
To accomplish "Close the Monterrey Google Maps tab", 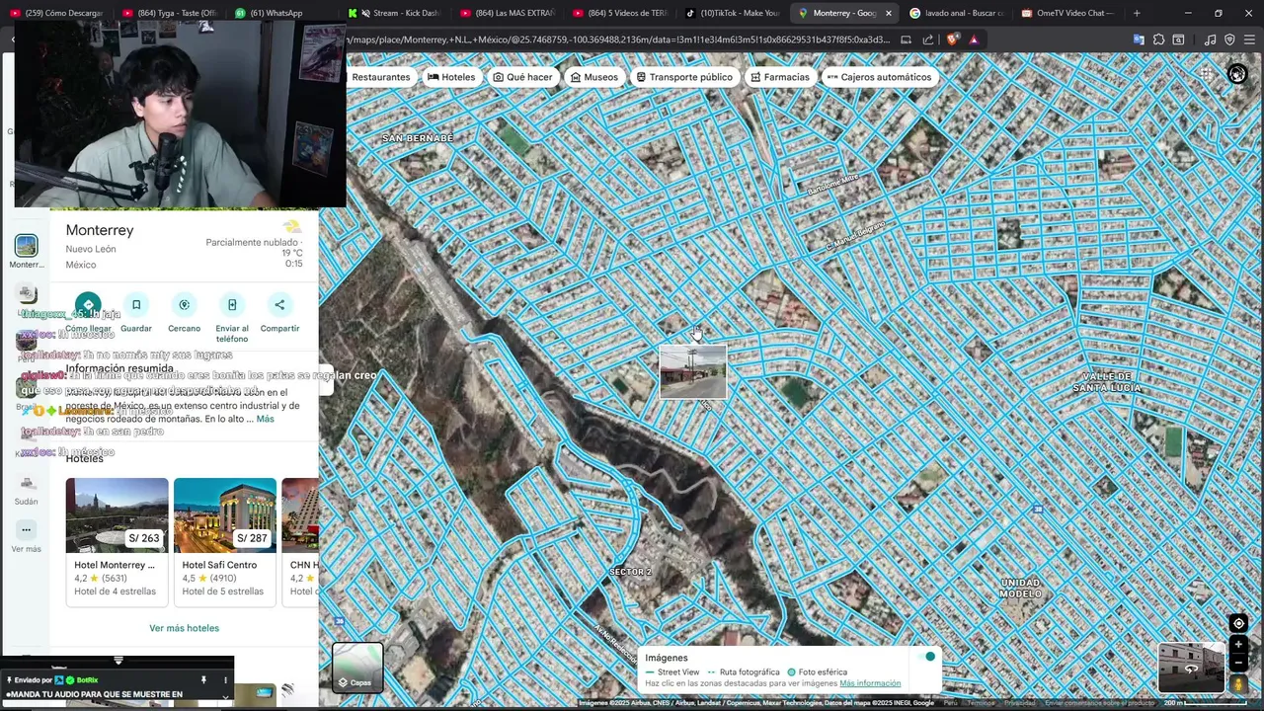I will click(889, 13).
